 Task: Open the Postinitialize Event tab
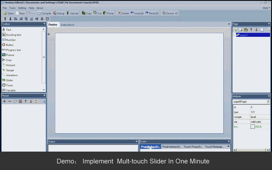[x=172, y=147]
